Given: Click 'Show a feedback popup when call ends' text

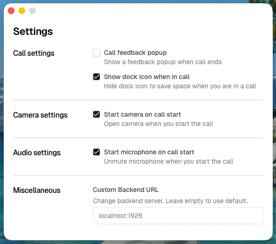Looking at the screenshot, I should point(163,62).
